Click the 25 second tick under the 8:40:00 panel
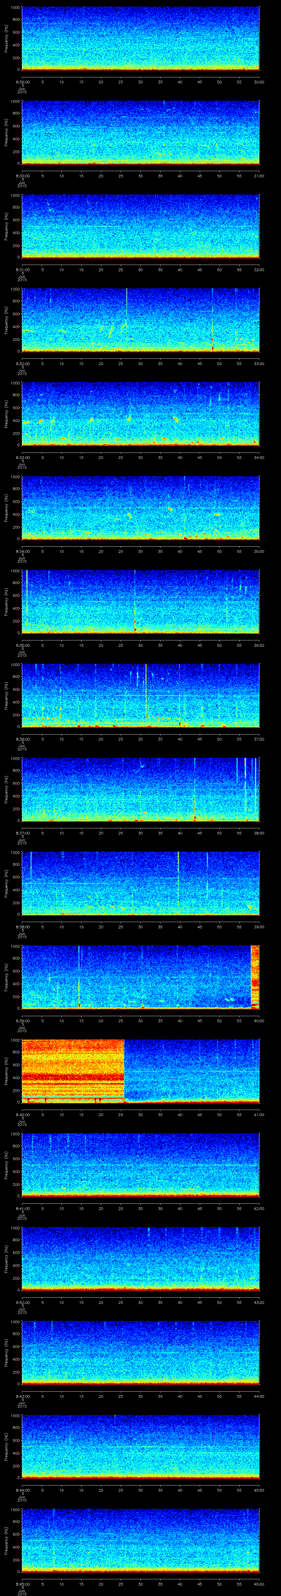Image resolution: width=281 pixels, height=1596 pixels. click(120, 1115)
